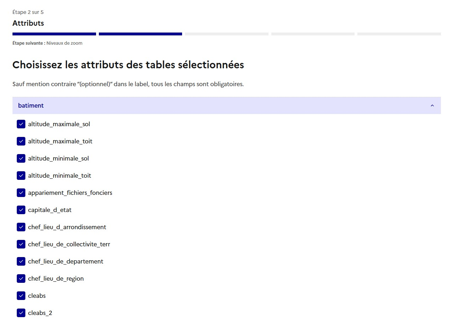
Task: Uncheck the capitale_d_etat attribute
Action: 21,210
